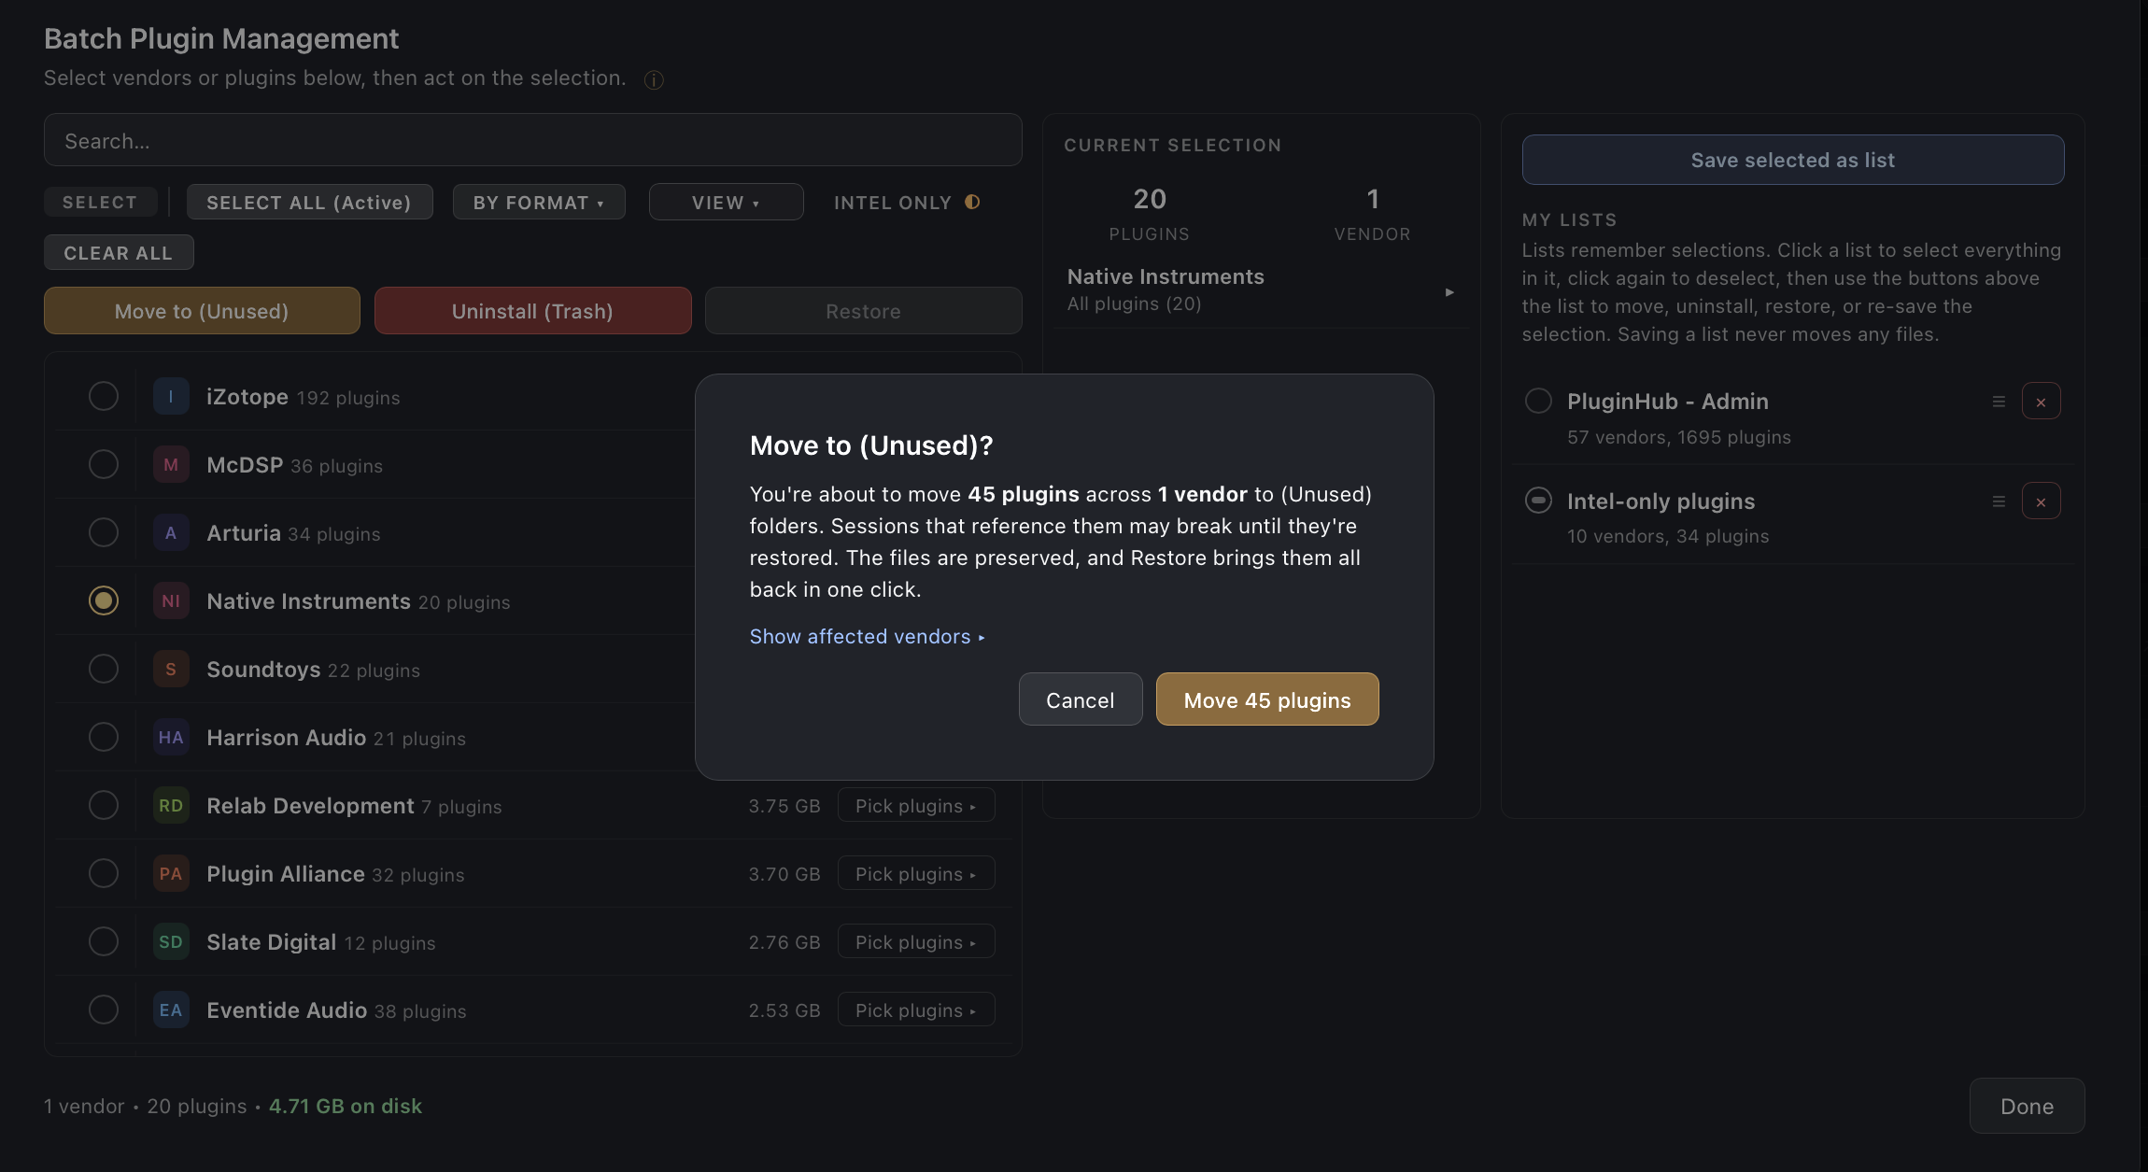Open the View dropdown

click(726, 202)
